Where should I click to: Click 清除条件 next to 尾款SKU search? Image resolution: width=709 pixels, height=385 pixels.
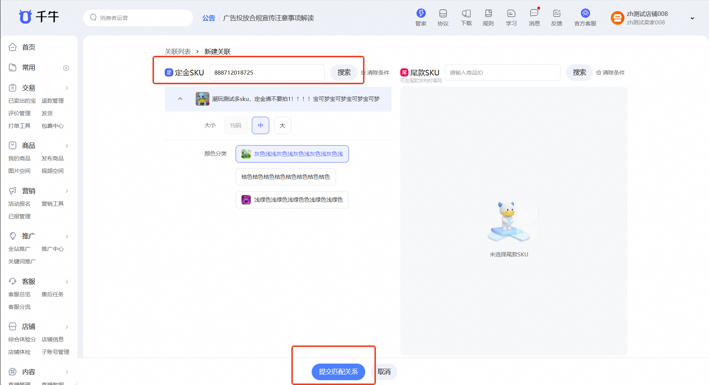[x=610, y=73]
